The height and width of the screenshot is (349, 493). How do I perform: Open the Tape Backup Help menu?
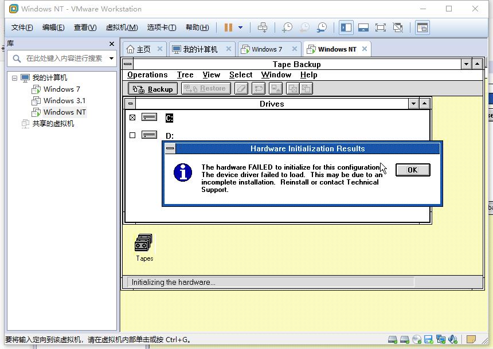pyautogui.click(x=309, y=75)
